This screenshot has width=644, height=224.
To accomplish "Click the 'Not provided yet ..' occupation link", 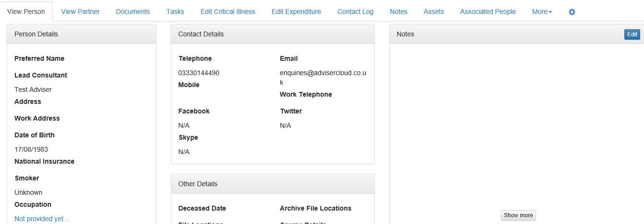I will click(x=42, y=219).
